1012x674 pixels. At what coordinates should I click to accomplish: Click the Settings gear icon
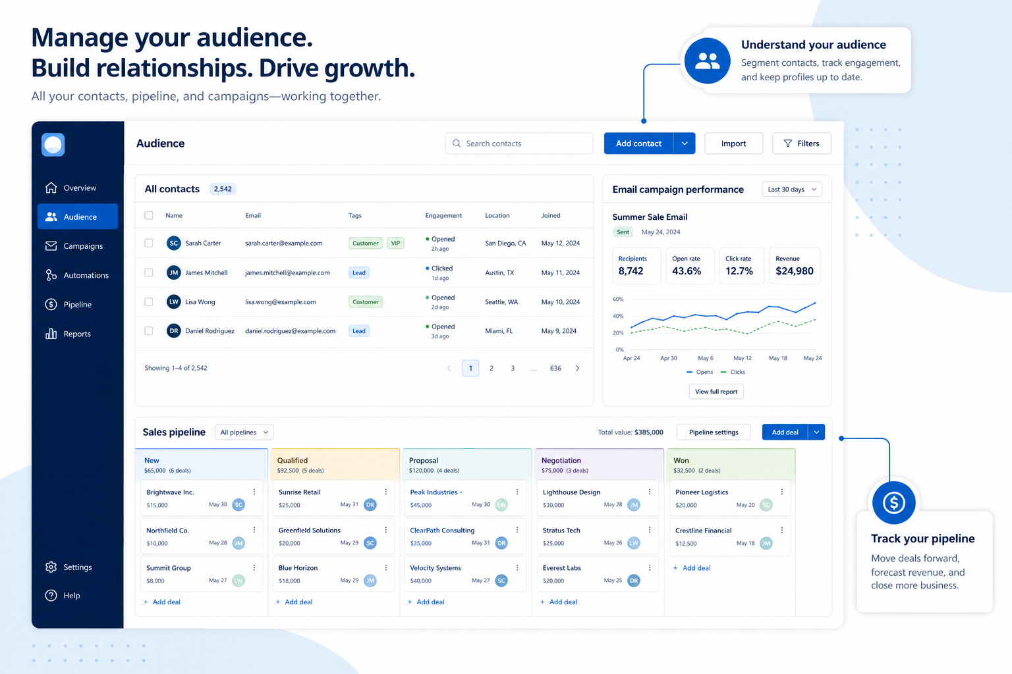51,567
